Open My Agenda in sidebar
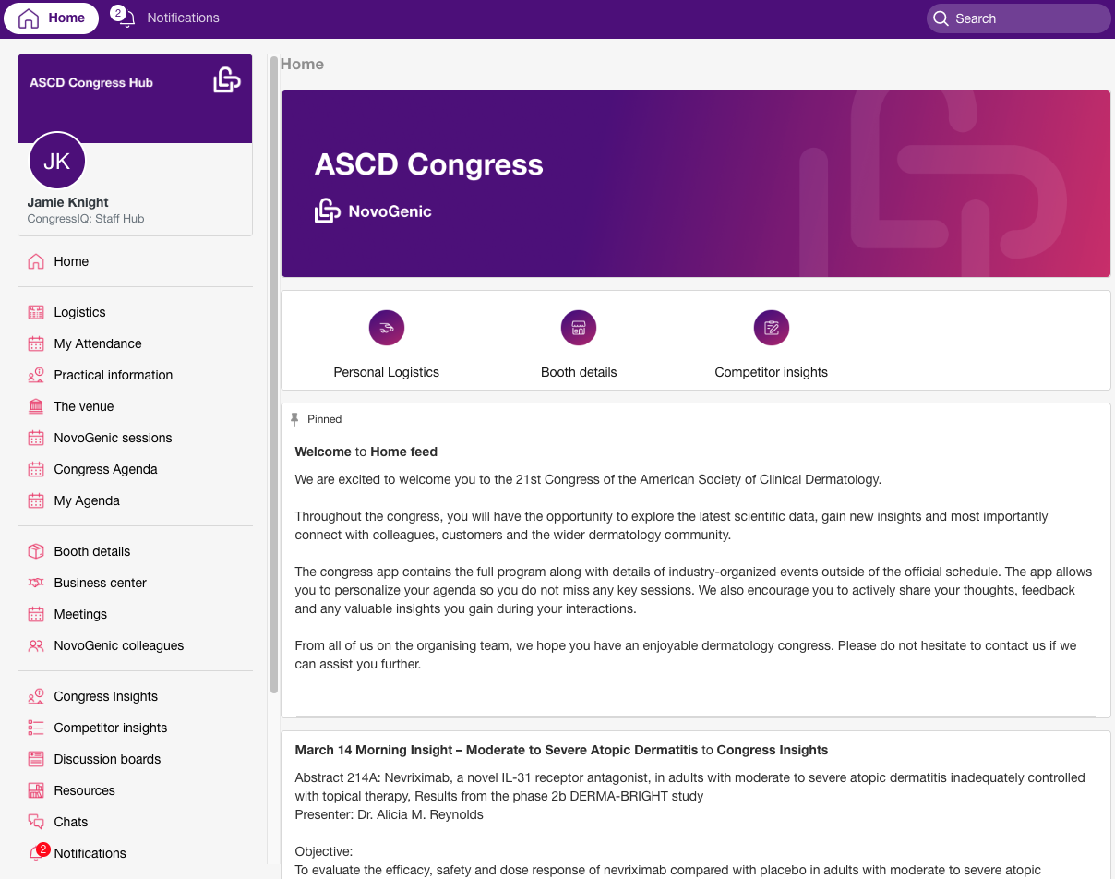 (87, 500)
